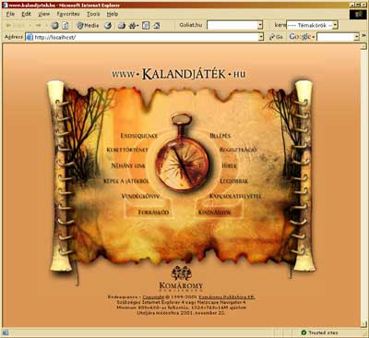Open the Tools menu

point(93,14)
